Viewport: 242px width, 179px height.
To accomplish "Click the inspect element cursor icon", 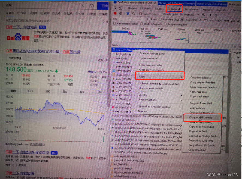I will 115,8.
